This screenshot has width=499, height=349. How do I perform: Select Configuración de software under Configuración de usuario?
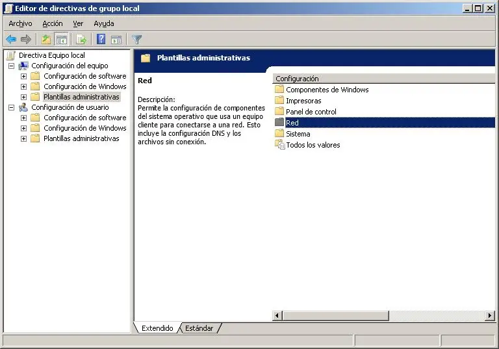(85, 118)
